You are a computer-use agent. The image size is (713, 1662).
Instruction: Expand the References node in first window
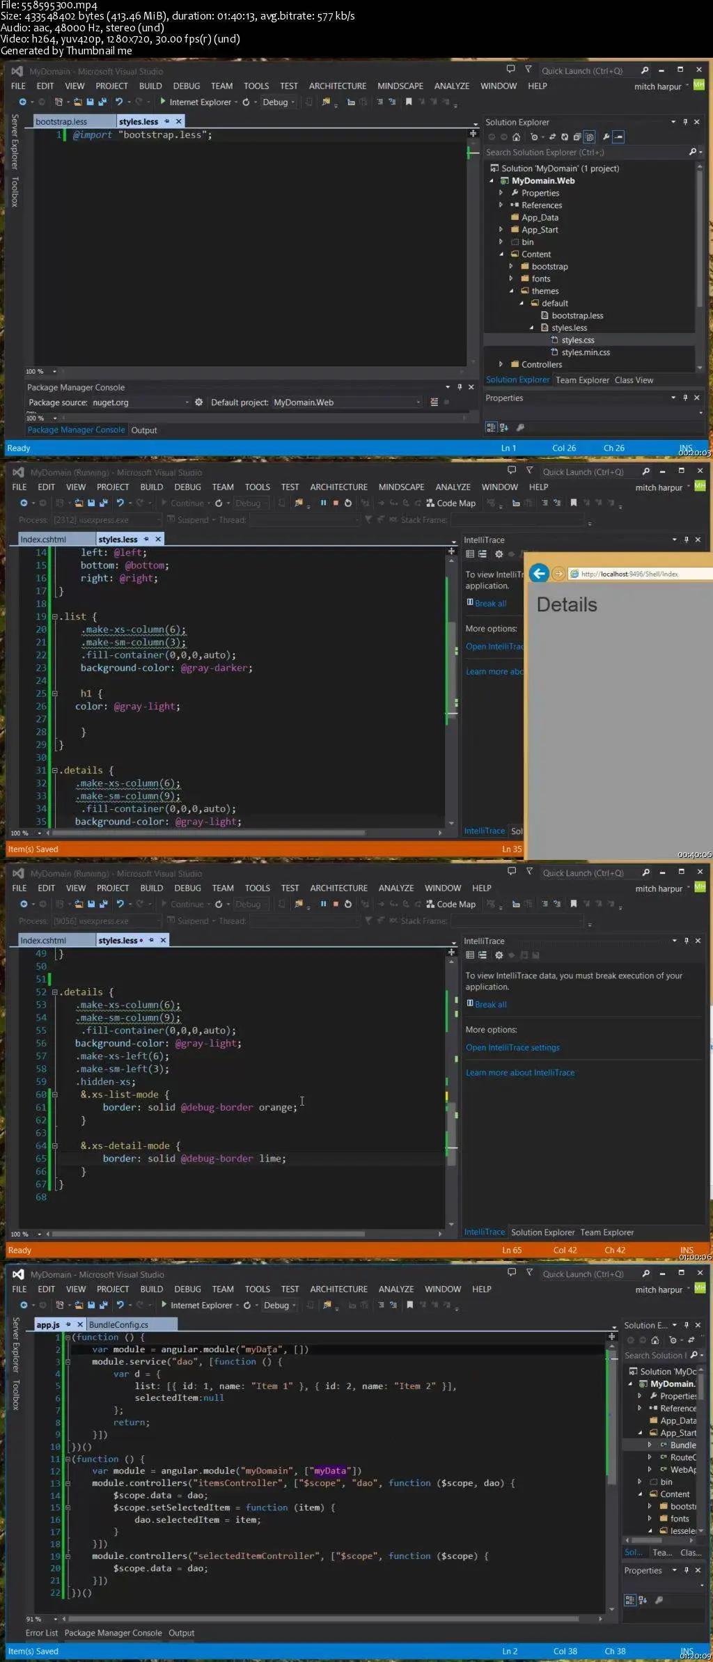pyautogui.click(x=501, y=205)
